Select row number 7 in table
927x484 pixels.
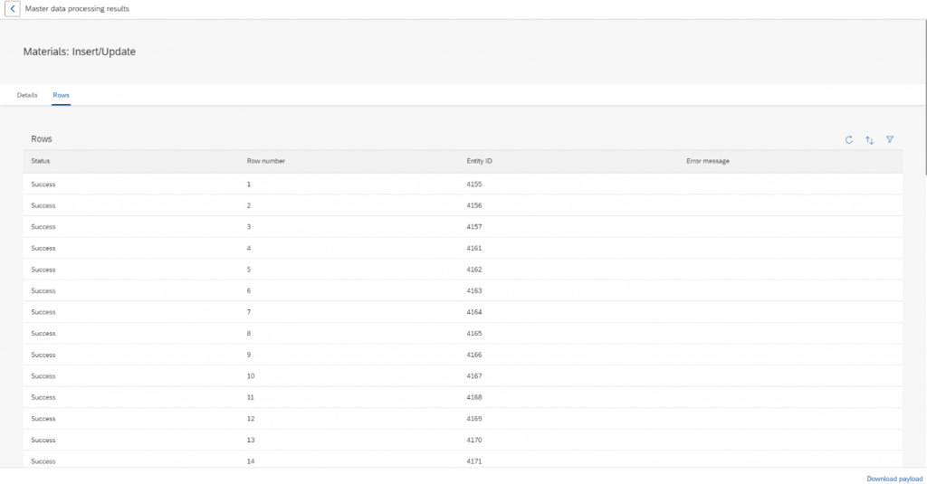coord(463,312)
